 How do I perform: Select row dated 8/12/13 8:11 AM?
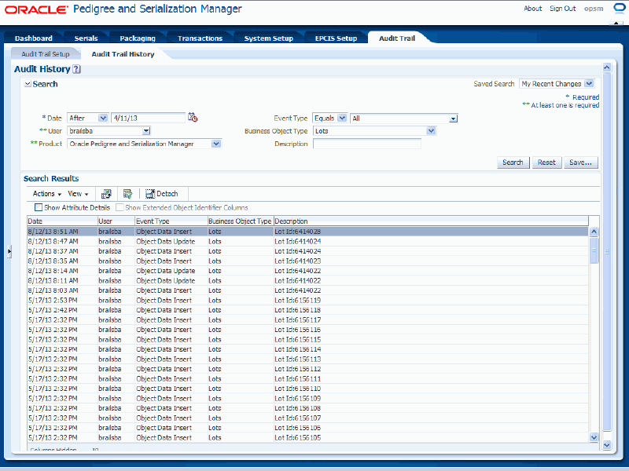click(x=307, y=281)
